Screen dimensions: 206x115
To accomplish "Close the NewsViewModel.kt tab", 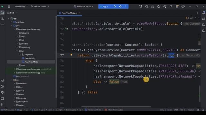I will (80, 13).
